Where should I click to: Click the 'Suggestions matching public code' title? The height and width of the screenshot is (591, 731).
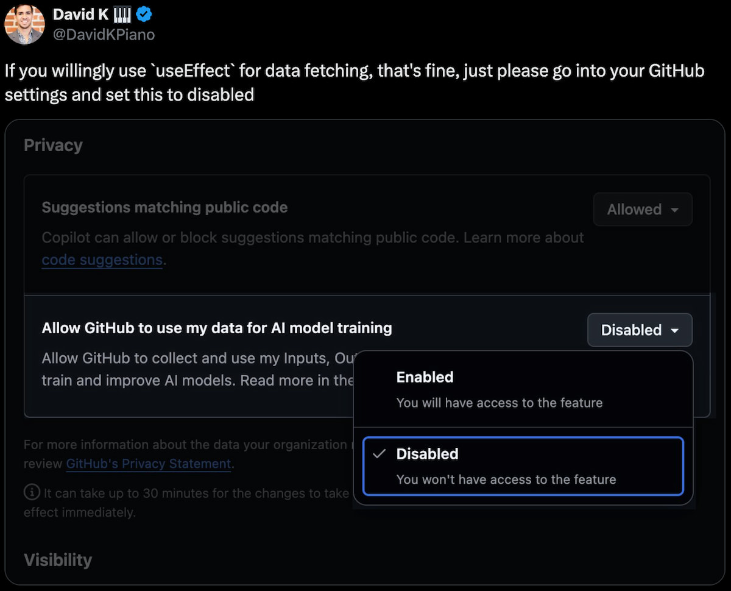click(x=164, y=207)
